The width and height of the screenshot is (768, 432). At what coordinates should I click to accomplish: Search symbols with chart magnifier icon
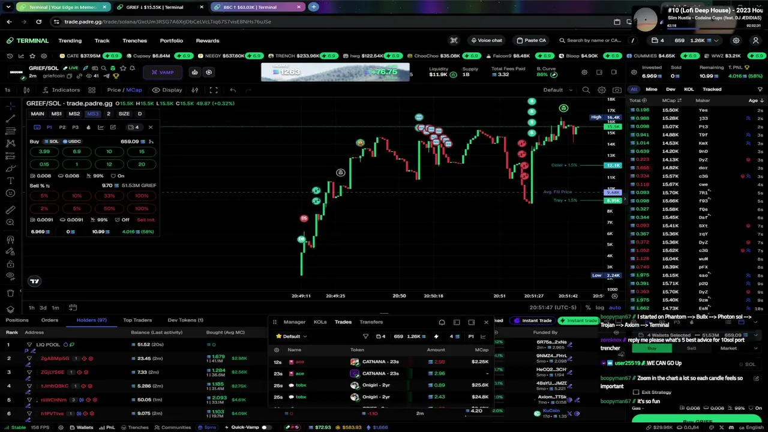(x=586, y=90)
